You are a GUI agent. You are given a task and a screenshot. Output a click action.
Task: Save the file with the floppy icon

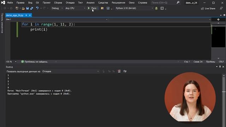click(28, 8)
